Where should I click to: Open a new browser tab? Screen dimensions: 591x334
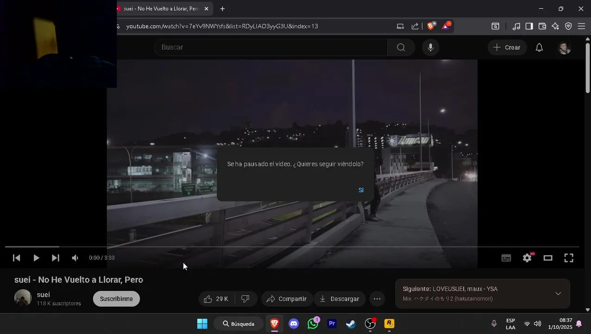pos(222,9)
